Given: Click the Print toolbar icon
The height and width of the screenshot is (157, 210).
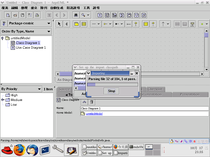Looking at the screenshot, I should 37,15.
